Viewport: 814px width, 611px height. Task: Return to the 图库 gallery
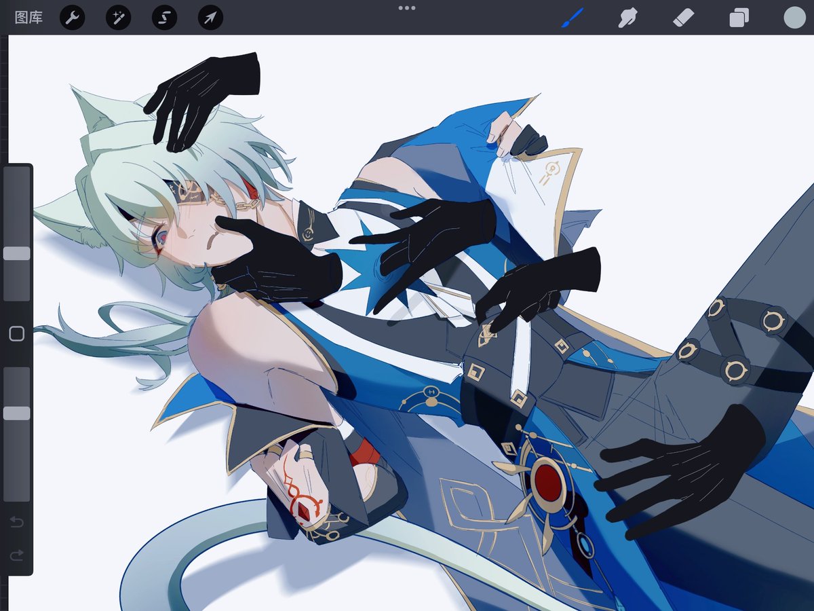[27, 18]
